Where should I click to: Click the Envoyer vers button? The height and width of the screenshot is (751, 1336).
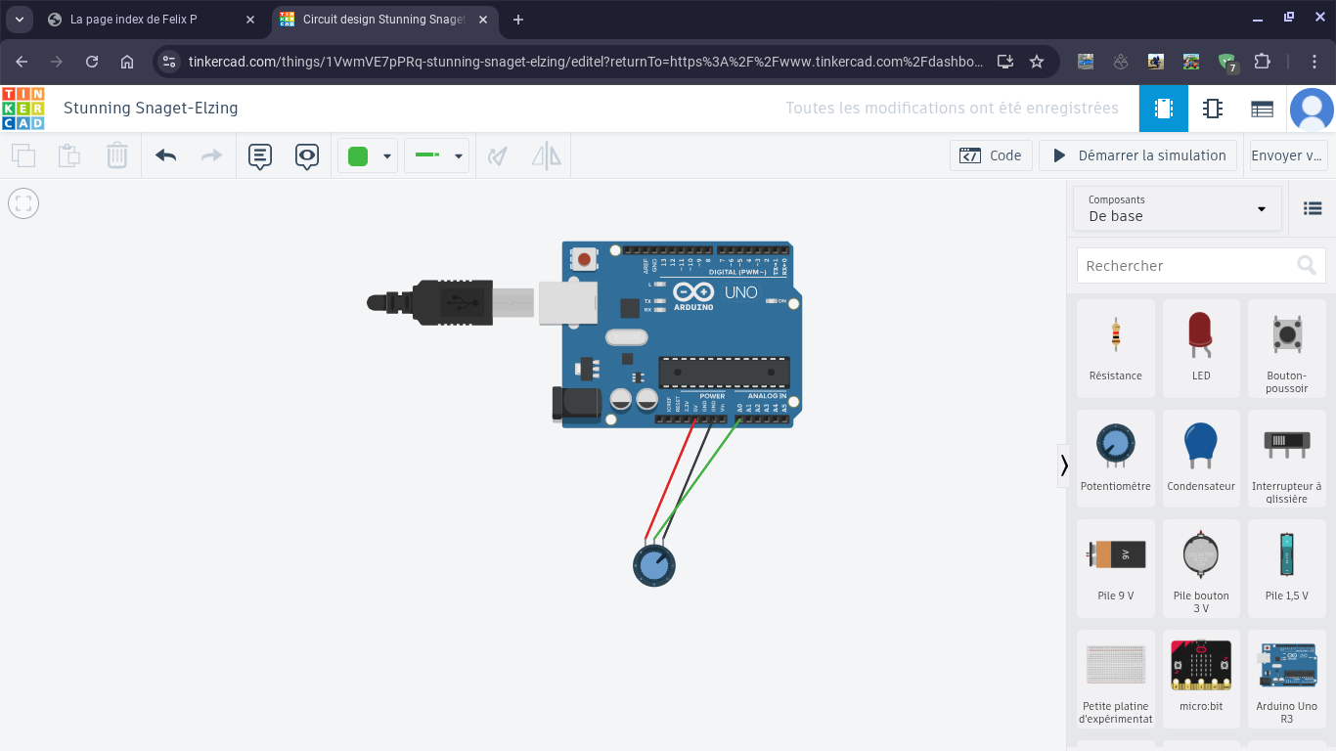click(1288, 155)
